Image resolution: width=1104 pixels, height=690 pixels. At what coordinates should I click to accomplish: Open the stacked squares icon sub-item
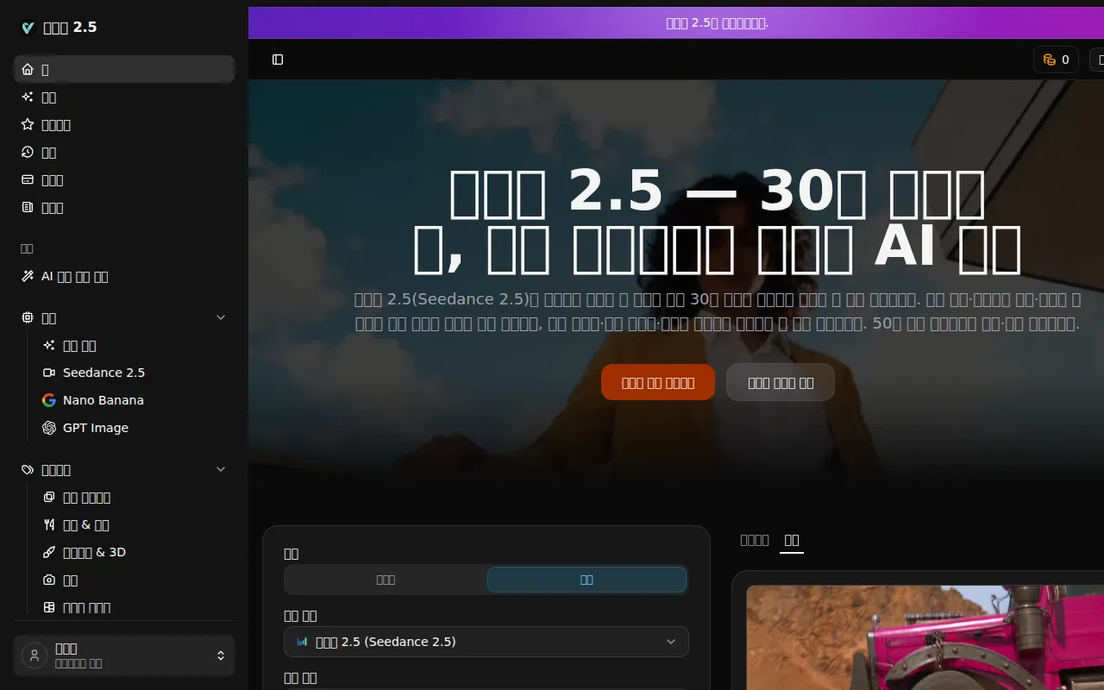[135, 497]
